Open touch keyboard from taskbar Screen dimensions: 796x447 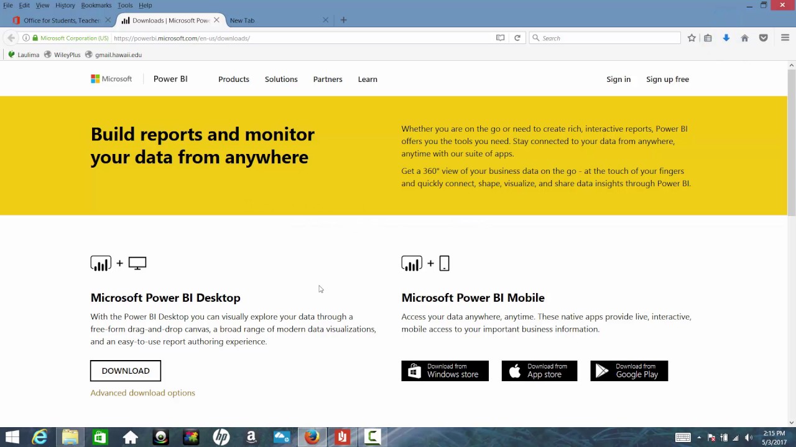pyautogui.click(x=683, y=438)
